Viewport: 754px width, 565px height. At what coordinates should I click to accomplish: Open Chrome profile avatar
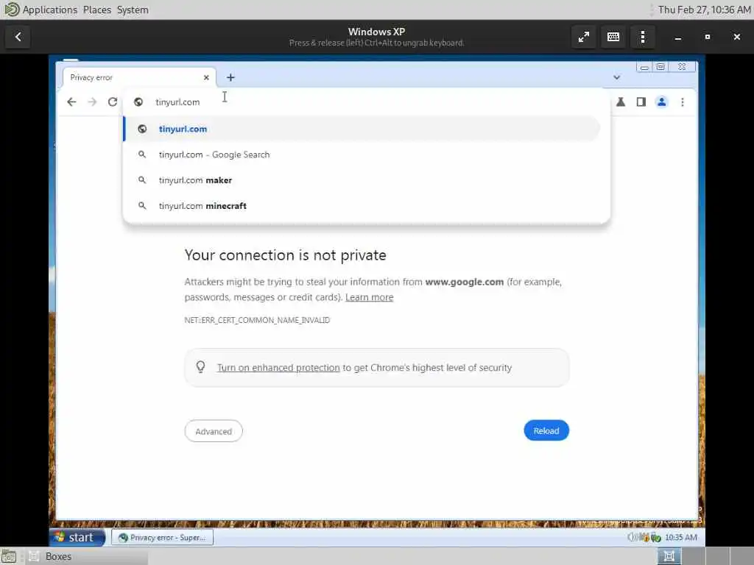coord(662,102)
